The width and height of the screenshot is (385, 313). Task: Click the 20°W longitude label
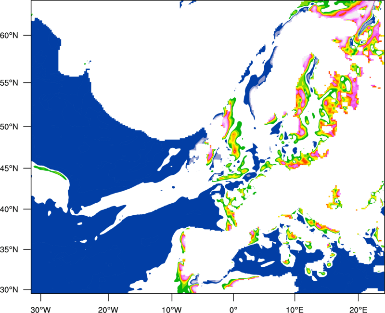[x=108, y=310]
